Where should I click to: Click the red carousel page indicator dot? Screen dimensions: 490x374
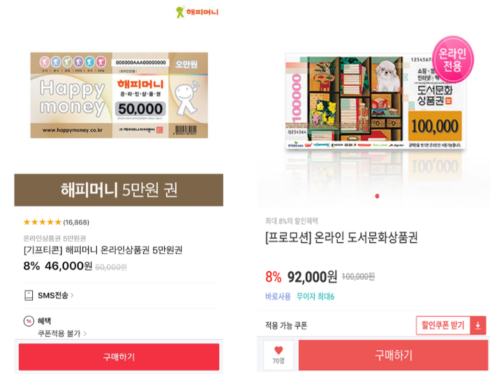tap(377, 196)
